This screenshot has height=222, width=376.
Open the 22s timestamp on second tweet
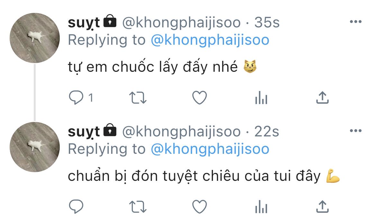pyautogui.click(x=267, y=132)
